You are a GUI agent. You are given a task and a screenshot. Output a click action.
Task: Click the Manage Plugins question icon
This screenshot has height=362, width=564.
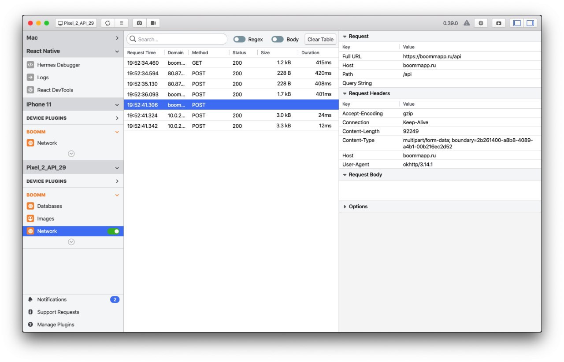[30, 325]
